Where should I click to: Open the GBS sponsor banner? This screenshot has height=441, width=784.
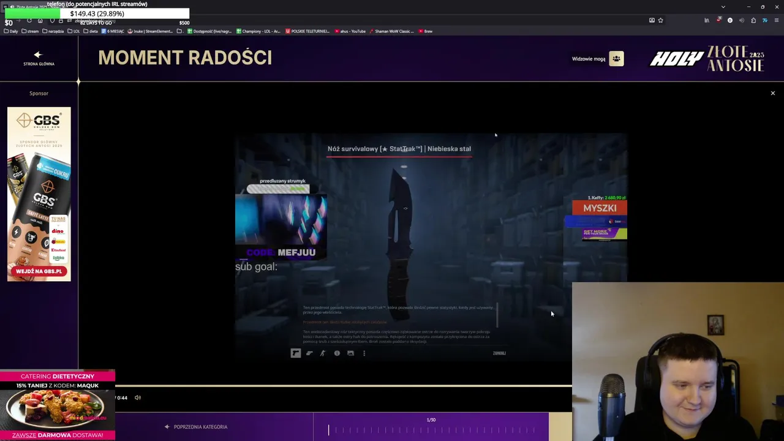(x=39, y=194)
